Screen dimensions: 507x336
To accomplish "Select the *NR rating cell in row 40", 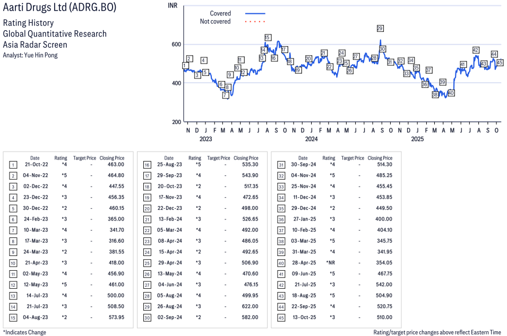I will 329,263.
